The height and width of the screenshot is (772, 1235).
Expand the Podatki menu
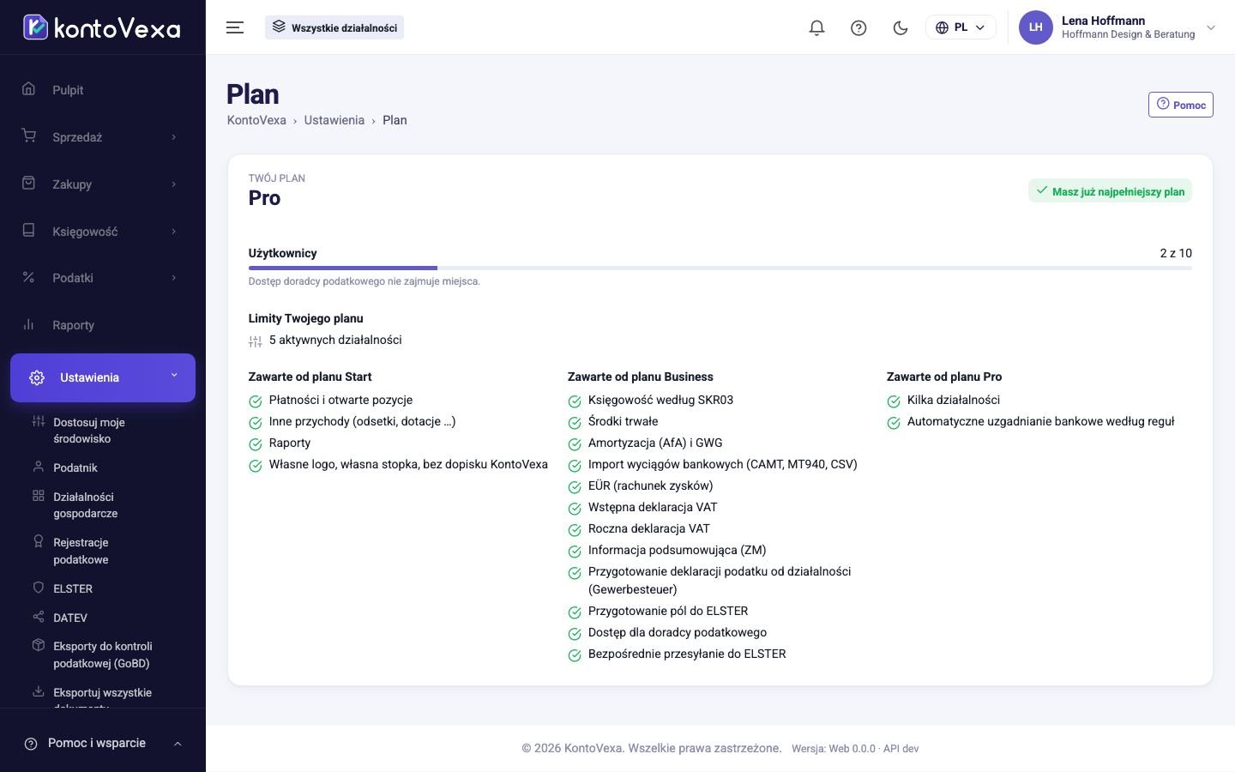103,278
